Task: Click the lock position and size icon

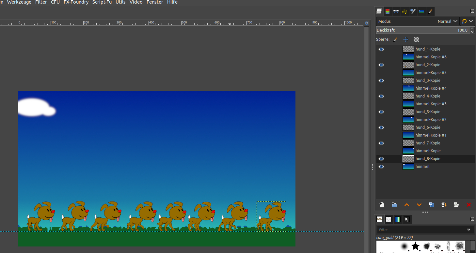Action: (x=406, y=39)
